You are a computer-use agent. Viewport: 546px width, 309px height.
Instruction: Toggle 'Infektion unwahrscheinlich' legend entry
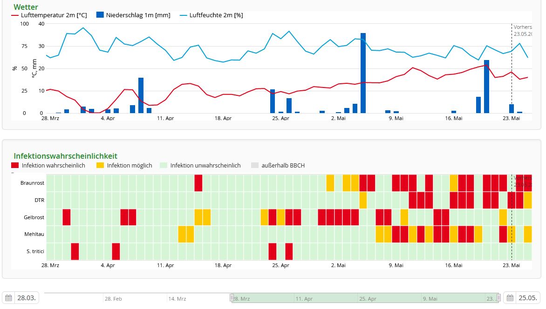[x=205, y=165]
